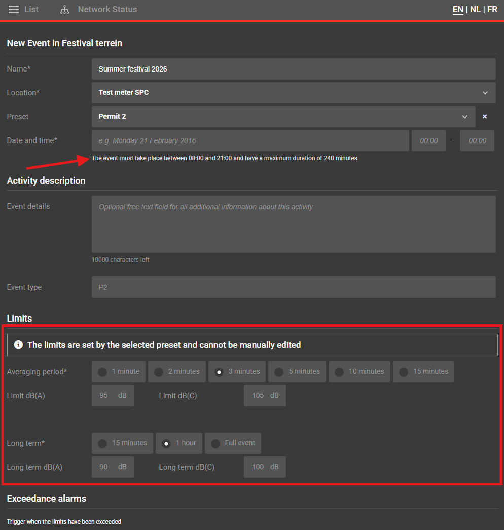This screenshot has height=530, width=504.
Task: Select the 1 minute averaging period
Action: click(102, 372)
